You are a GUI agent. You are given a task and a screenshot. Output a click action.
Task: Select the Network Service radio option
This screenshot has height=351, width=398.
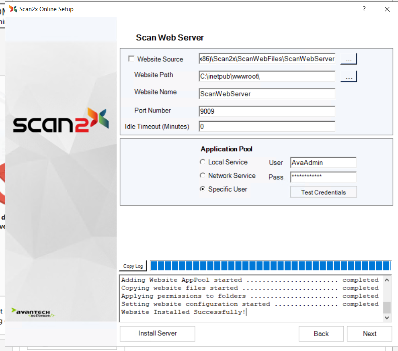pyautogui.click(x=202, y=175)
